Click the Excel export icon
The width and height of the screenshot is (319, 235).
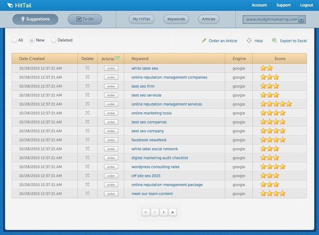274,40
